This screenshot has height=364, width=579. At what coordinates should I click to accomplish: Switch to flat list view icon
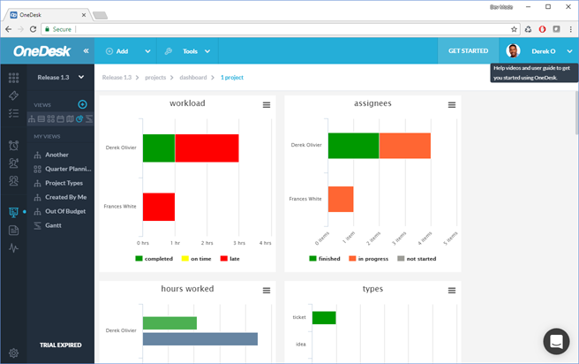(41, 119)
